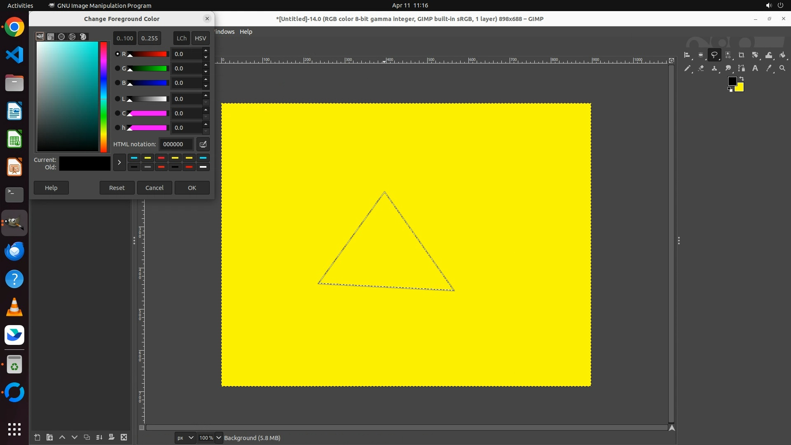The width and height of the screenshot is (791, 445).
Task: Select the L channel radio button
Action: (x=117, y=99)
